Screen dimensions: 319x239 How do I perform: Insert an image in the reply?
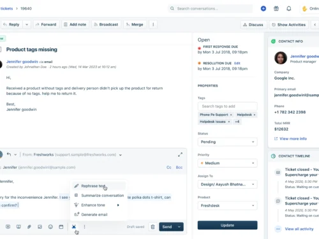(x=40, y=227)
